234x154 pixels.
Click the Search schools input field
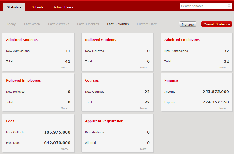pyautogui.click(x=203, y=6)
